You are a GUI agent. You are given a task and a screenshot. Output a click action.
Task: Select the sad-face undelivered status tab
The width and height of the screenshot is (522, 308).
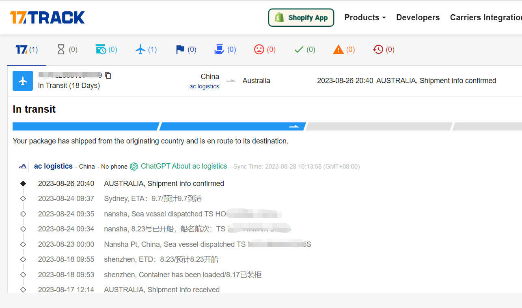point(265,49)
